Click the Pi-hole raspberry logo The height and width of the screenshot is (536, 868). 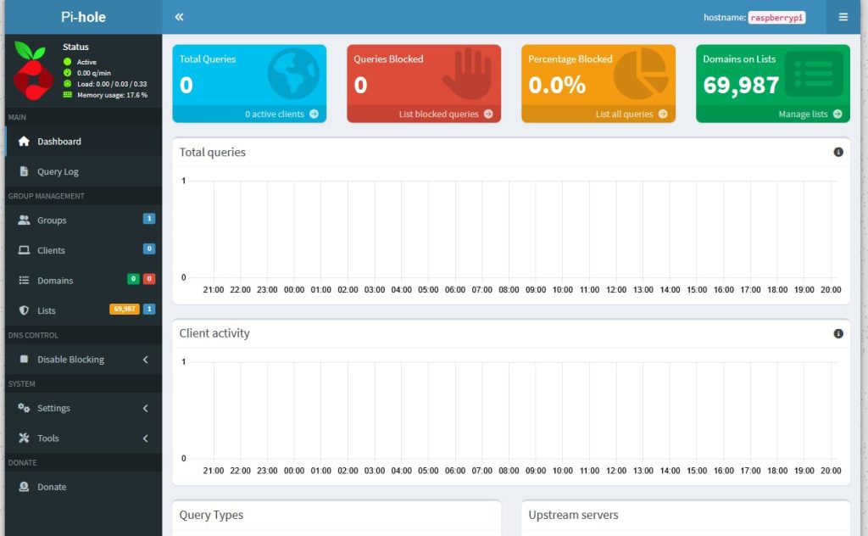pyautogui.click(x=33, y=71)
